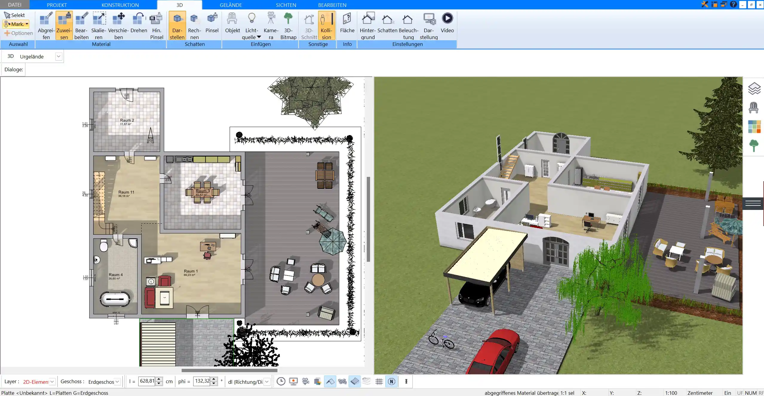Click the Dialoge: label button
This screenshot has width=764, height=396.
[x=13, y=69]
